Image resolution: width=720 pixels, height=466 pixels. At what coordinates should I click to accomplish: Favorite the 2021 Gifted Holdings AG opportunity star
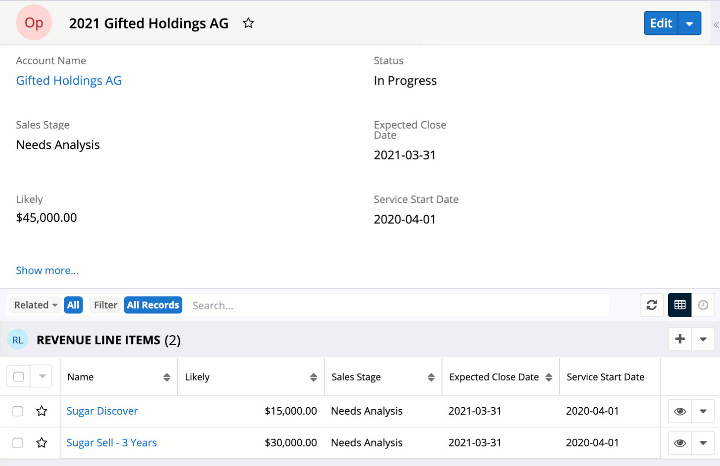(x=248, y=23)
